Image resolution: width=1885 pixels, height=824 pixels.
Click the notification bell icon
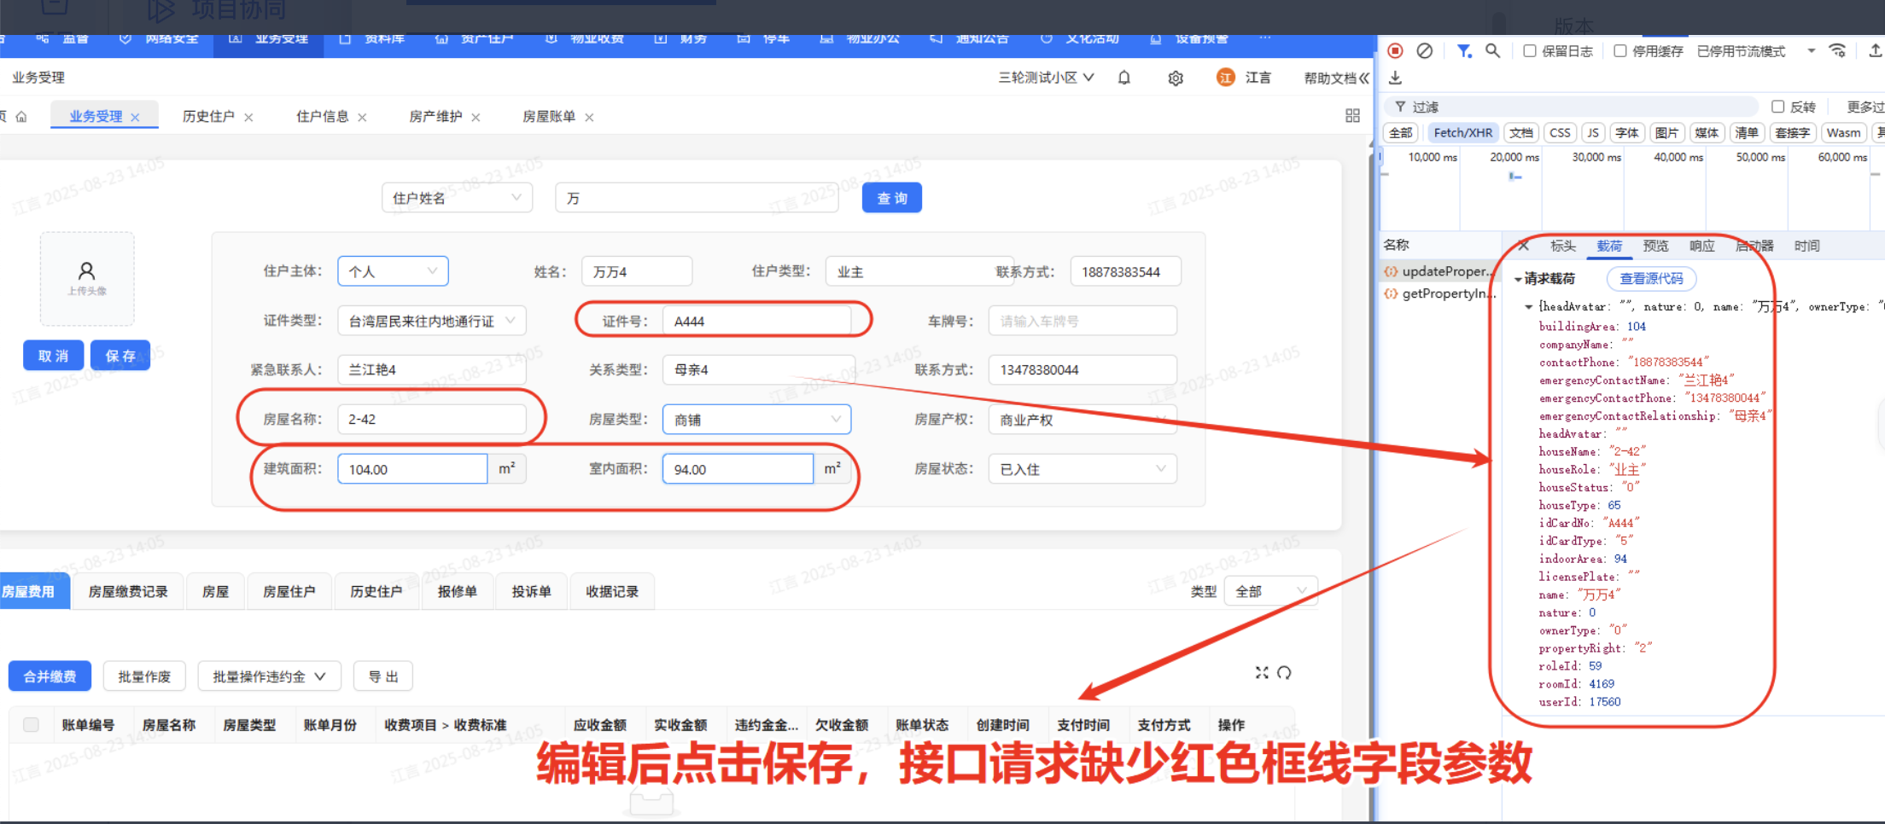tap(1124, 78)
